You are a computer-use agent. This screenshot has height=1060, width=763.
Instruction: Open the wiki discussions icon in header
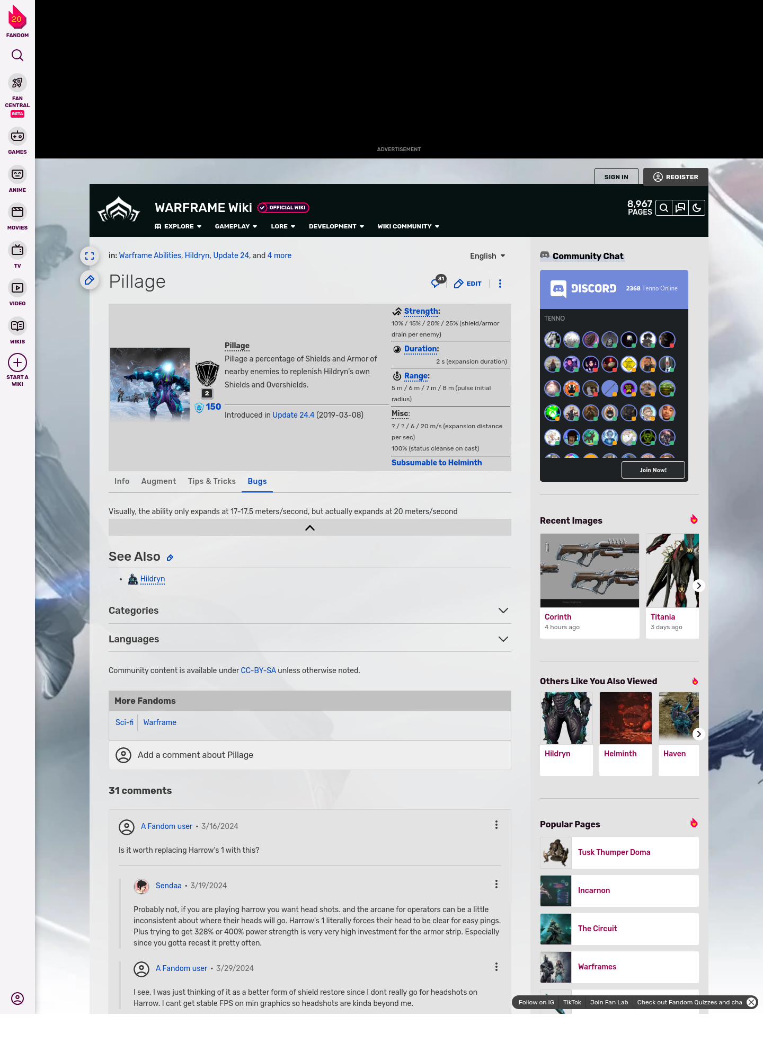click(680, 208)
